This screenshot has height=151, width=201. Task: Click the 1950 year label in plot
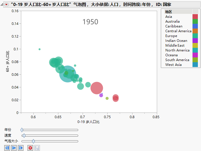click(x=90, y=22)
